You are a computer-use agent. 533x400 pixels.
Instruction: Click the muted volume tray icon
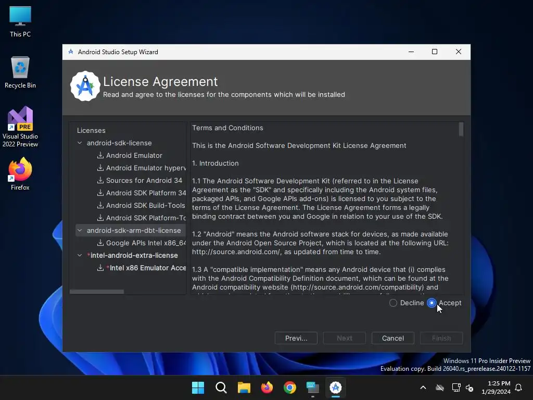pos(469,387)
